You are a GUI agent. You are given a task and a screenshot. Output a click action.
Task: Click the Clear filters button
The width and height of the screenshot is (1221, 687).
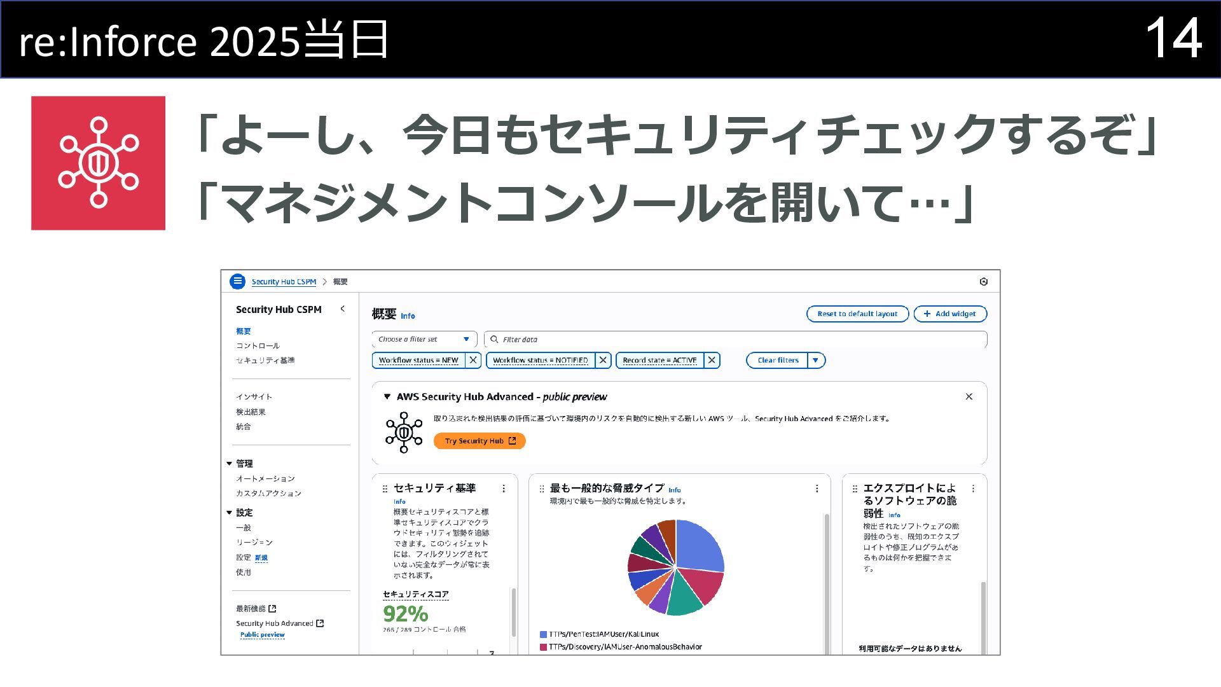[777, 360]
